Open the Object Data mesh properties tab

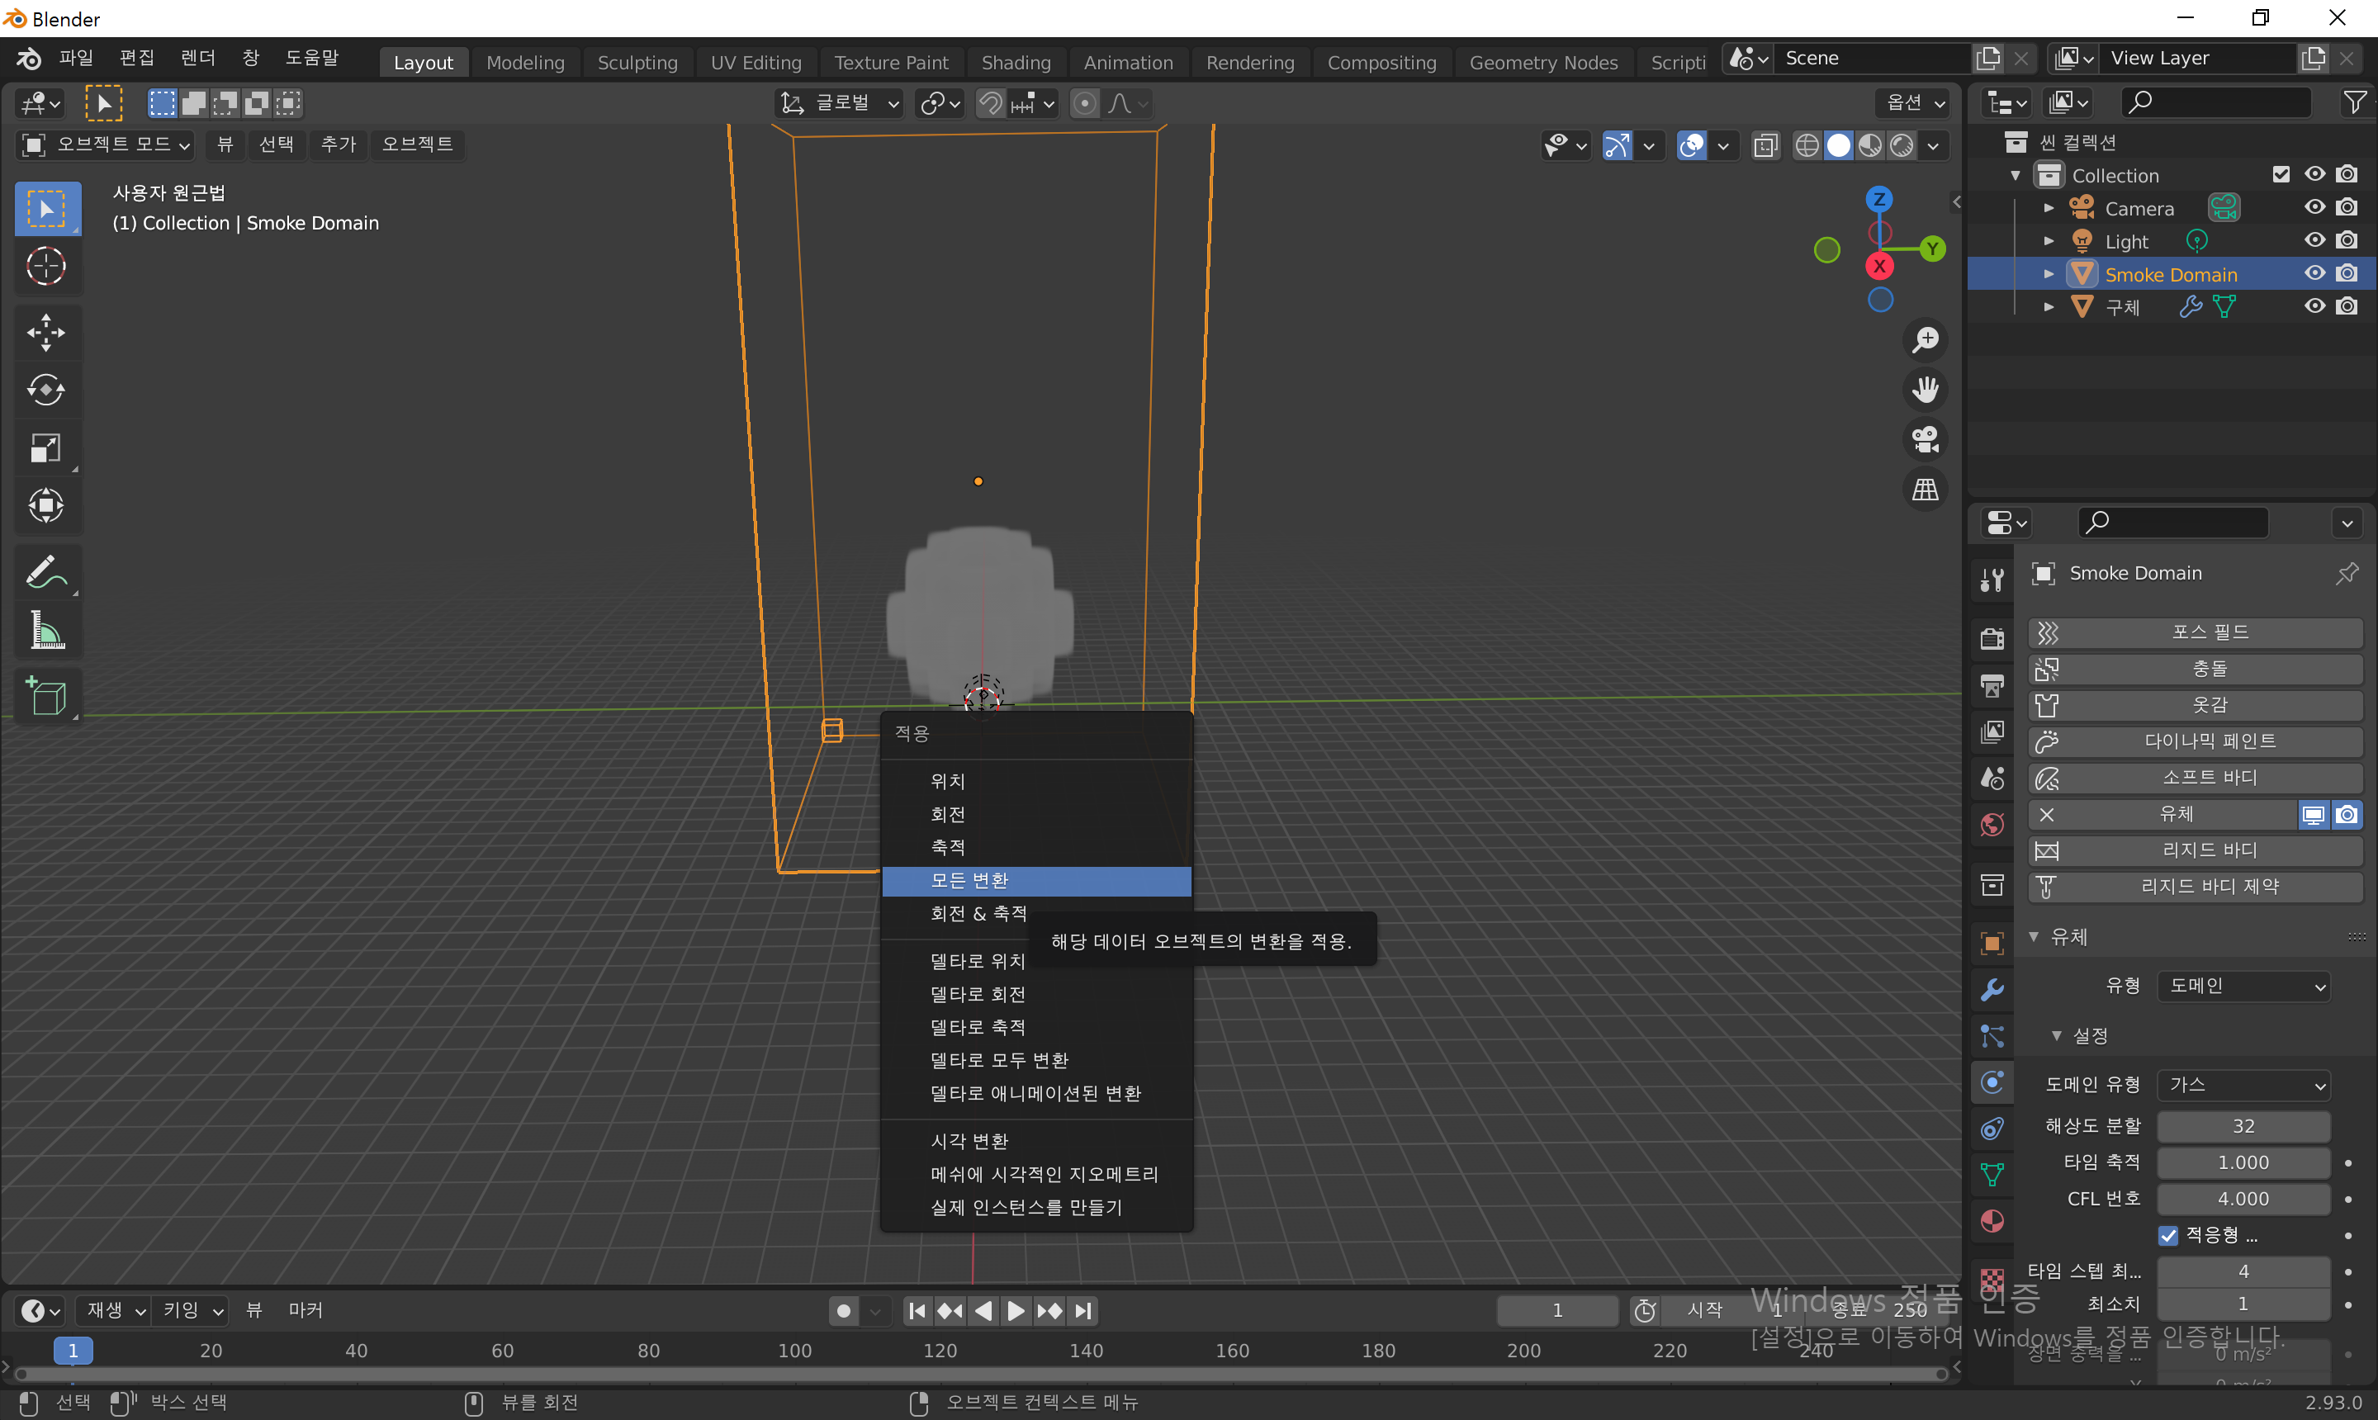coord(1992,1175)
